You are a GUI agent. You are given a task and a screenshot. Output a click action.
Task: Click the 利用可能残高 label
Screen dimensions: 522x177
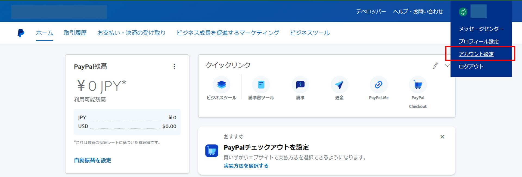coord(90,100)
